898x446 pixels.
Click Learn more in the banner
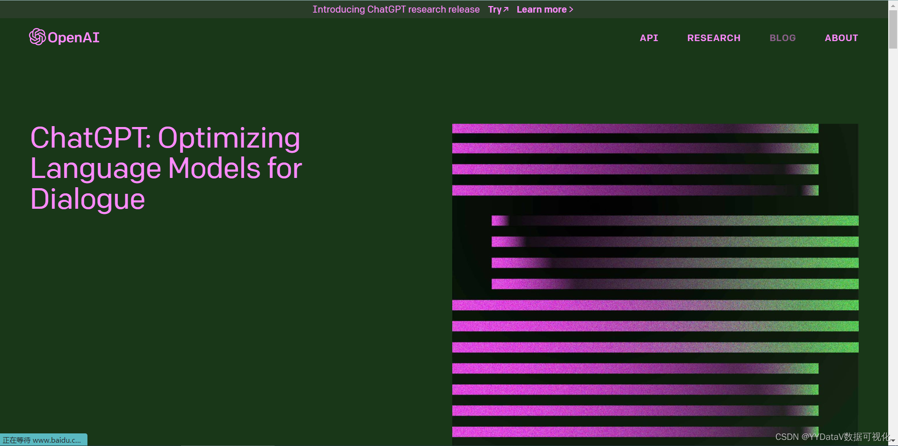point(545,9)
